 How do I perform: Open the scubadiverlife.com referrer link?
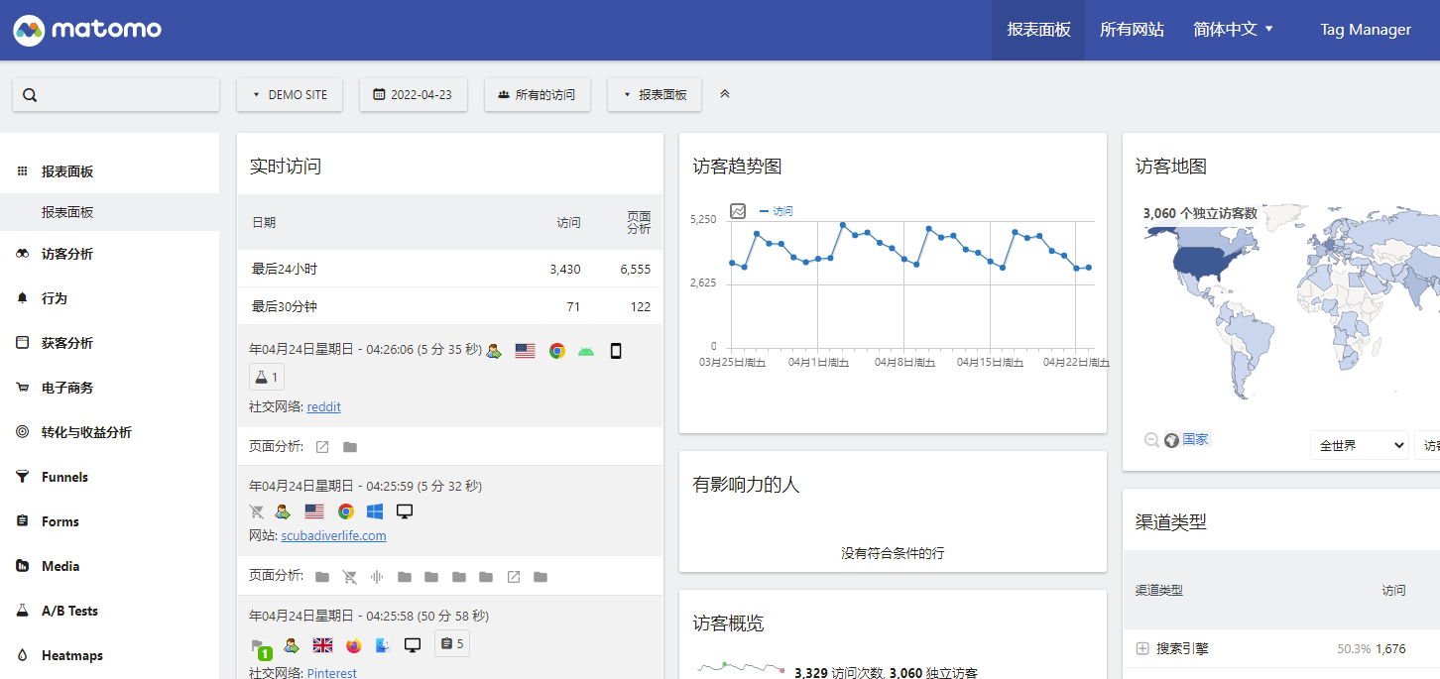(333, 536)
